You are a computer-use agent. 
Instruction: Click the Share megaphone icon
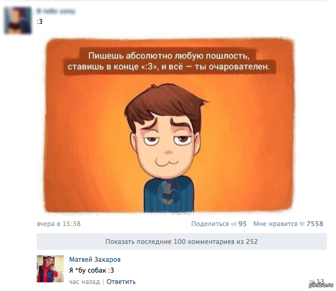click(233, 224)
